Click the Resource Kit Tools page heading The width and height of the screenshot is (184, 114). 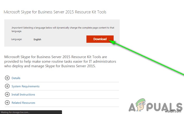click(55, 12)
